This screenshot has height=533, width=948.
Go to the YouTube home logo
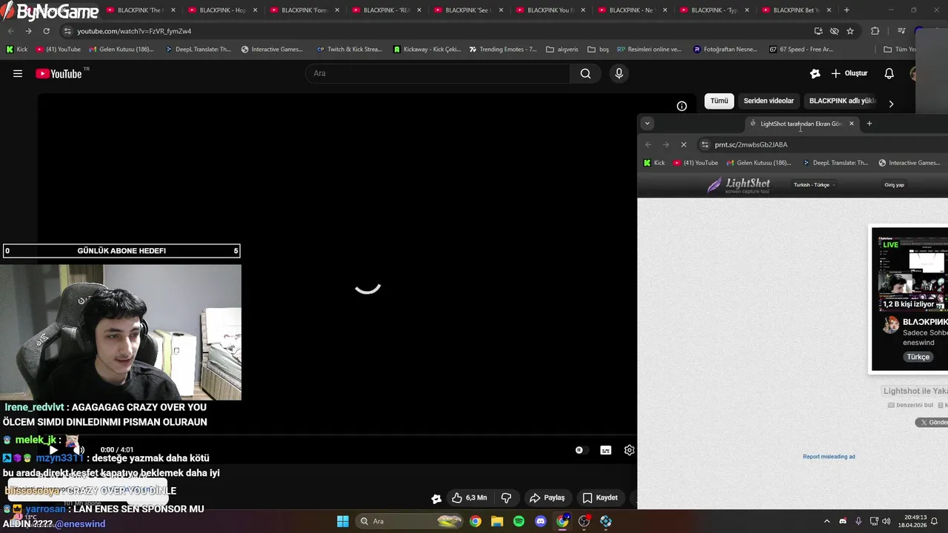coord(59,73)
